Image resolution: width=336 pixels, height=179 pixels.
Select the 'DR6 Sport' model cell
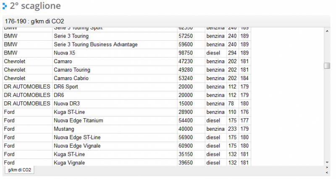(115, 87)
